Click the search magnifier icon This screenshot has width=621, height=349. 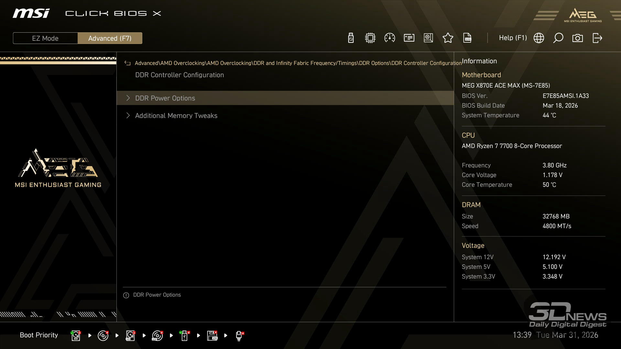tap(558, 38)
